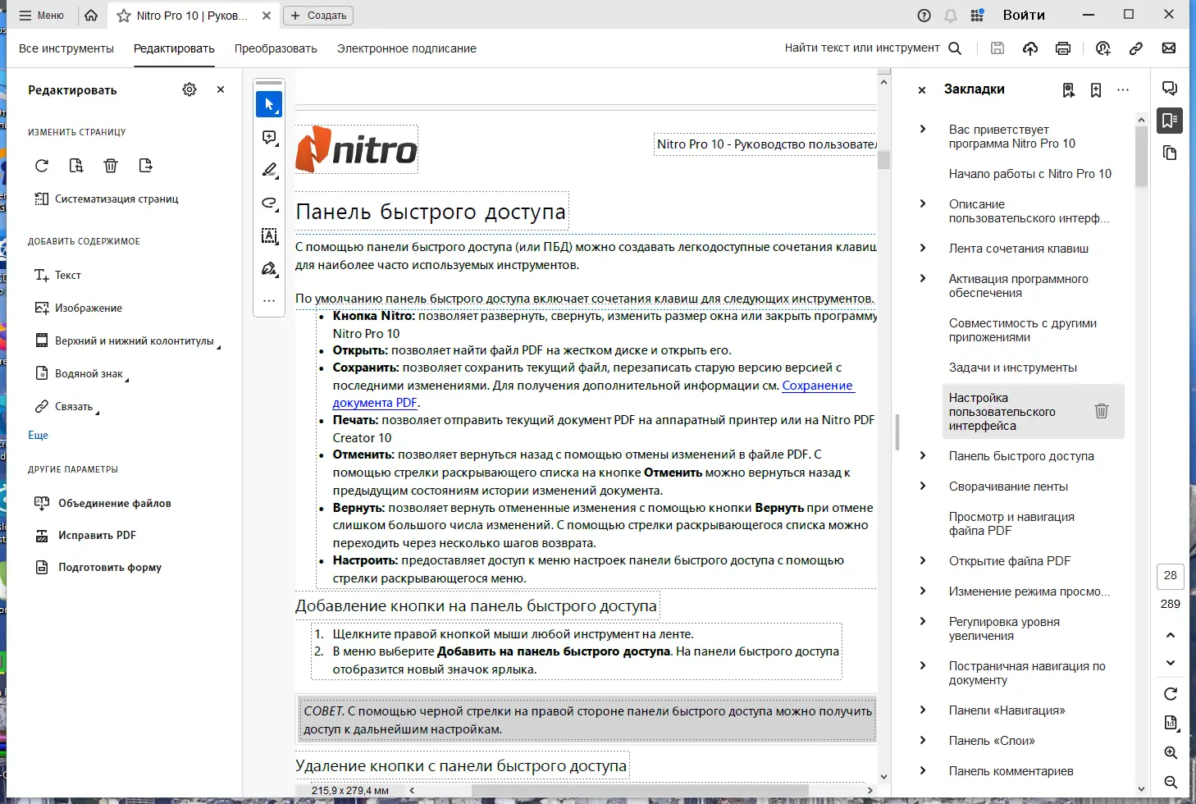Select the edit text tool
This screenshot has height=804, width=1196.
pyautogui.click(x=269, y=236)
